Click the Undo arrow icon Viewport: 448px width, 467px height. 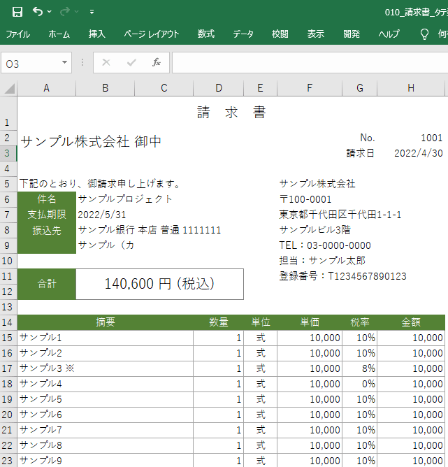click(x=38, y=12)
